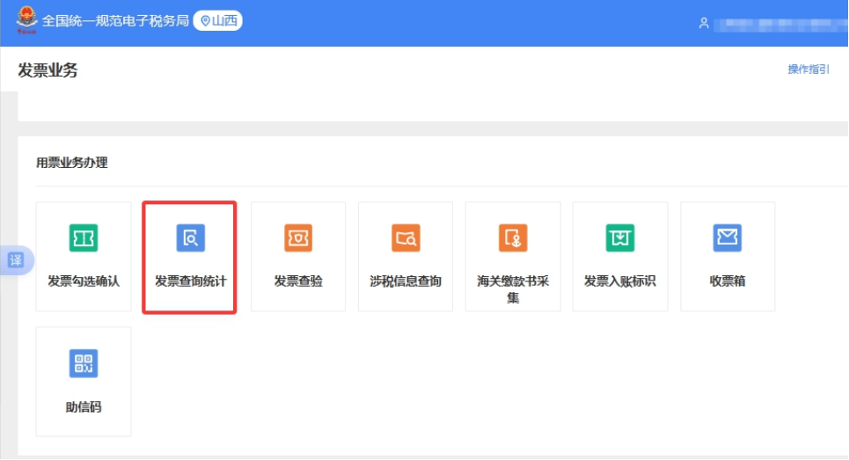Open the 收票箱 envelope icon
The height and width of the screenshot is (460, 849).
(728, 238)
